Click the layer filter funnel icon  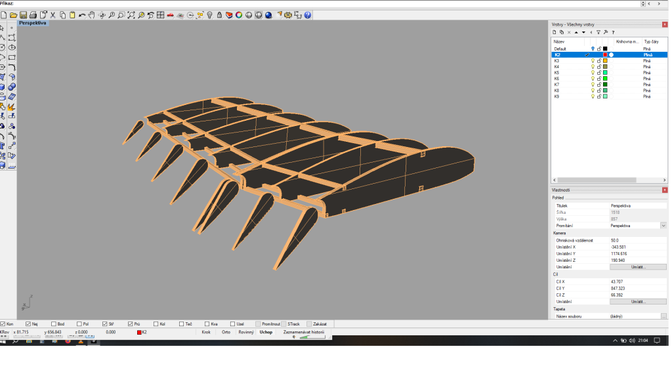coord(598,31)
